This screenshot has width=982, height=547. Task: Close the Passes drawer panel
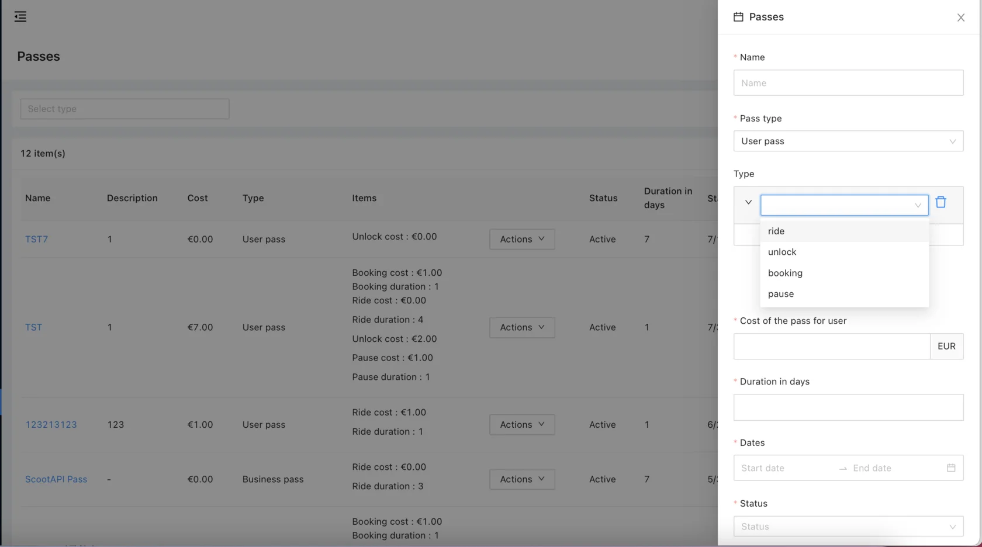pyautogui.click(x=961, y=18)
